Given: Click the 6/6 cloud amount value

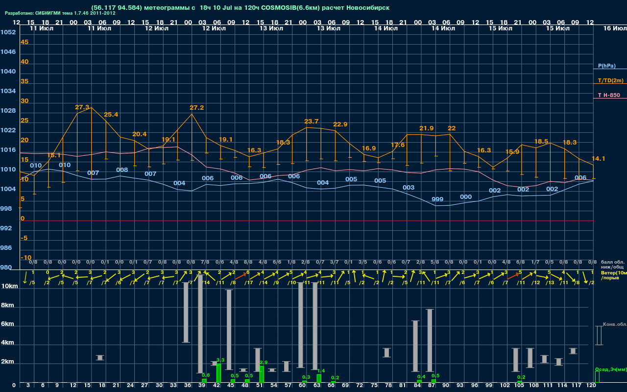Looking at the screenshot, I should click(x=277, y=262).
